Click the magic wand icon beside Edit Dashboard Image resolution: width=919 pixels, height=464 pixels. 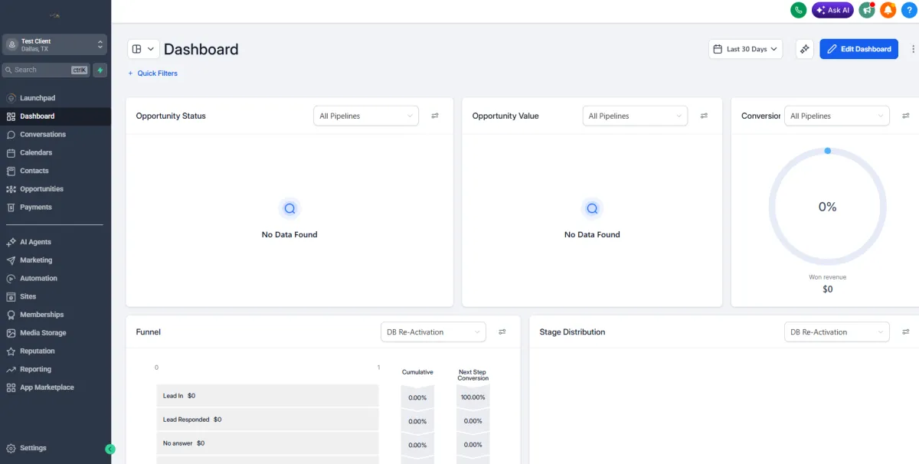click(x=805, y=49)
